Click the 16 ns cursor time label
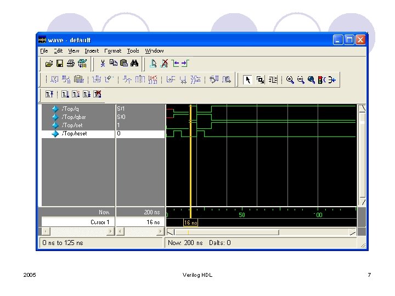 tap(191, 223)
